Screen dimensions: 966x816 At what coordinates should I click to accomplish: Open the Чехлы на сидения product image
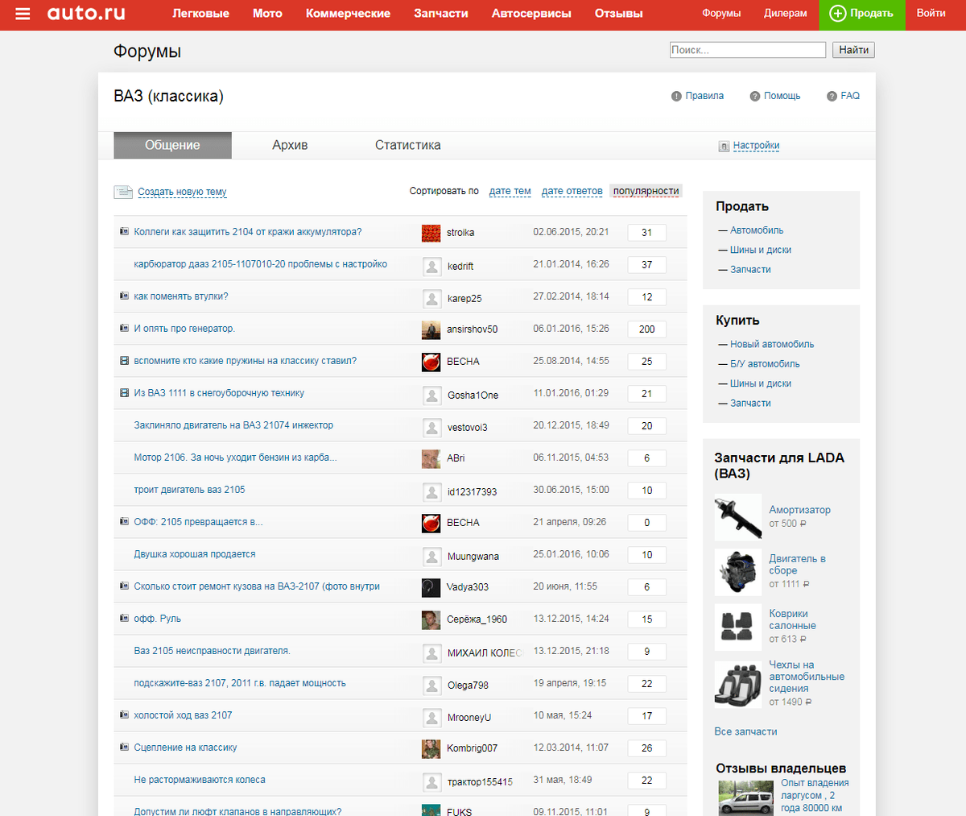click(x=737, y=685)
